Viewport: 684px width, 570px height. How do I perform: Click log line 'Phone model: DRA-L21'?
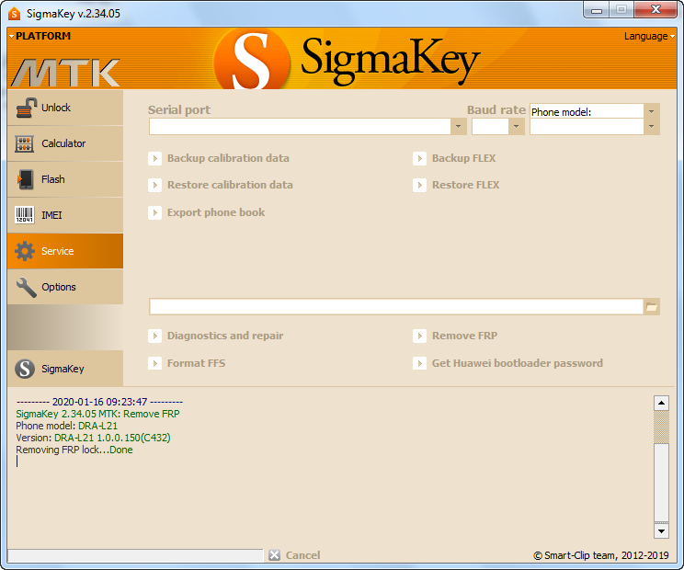tap(66, 426)
